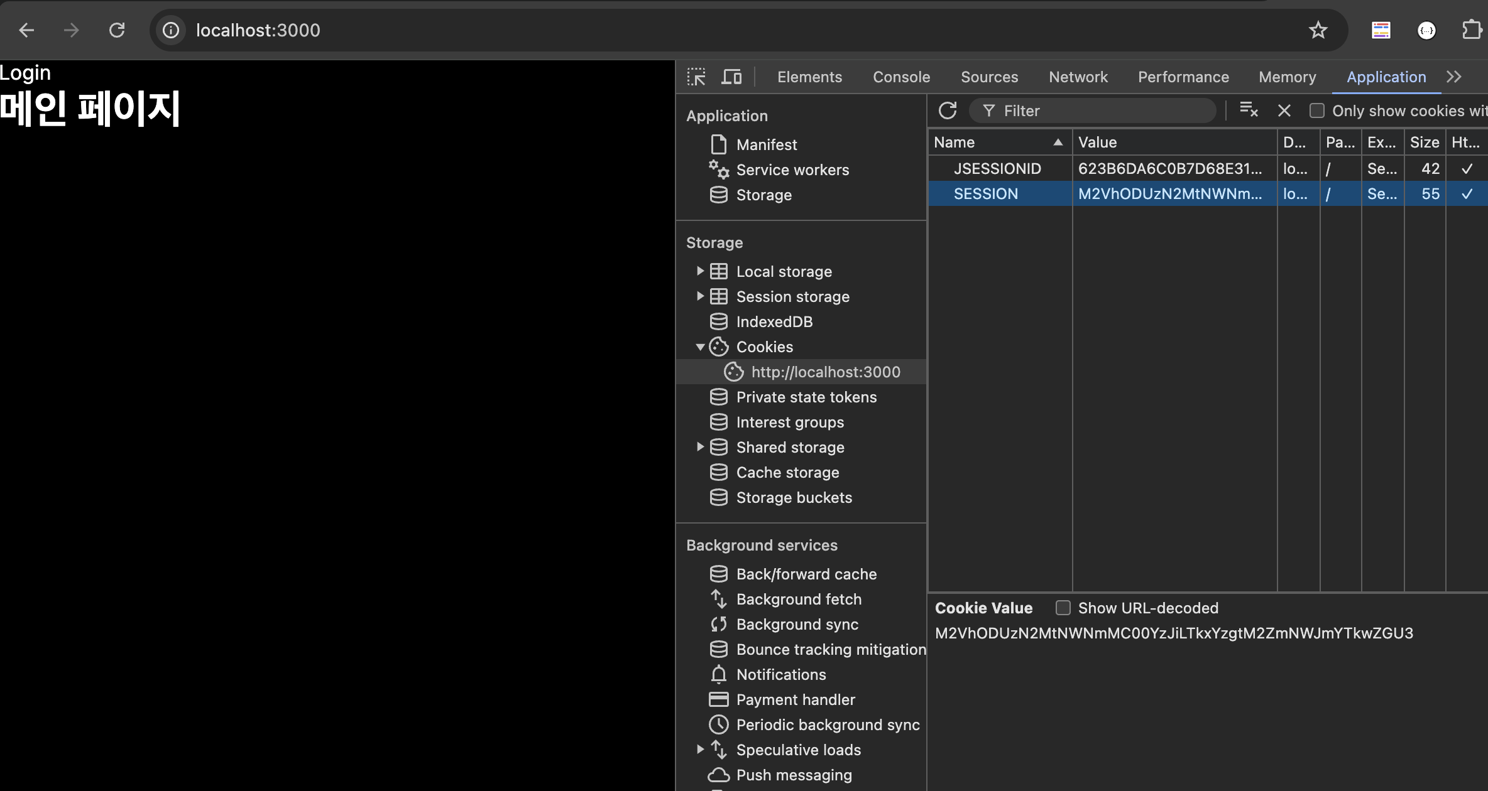The height and width of the screenshot is (791, 1488).
Task: Enable Show URL-decoded checkbox
Action: pos(1063,608)
